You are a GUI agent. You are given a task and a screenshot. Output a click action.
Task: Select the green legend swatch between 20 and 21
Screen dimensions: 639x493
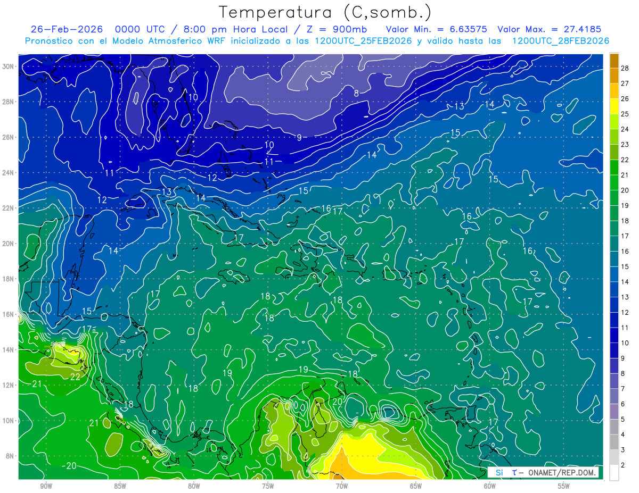[614, 182]
